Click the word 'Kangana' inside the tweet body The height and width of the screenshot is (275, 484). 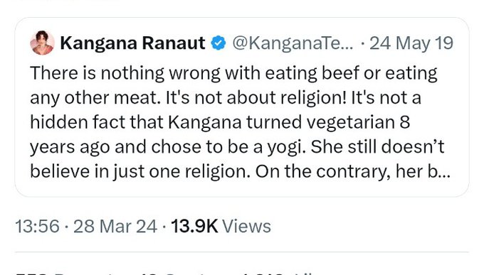(205, 122)
